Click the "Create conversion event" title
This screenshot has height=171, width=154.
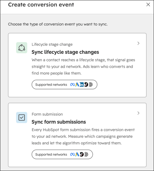click(x=41, y=5)
